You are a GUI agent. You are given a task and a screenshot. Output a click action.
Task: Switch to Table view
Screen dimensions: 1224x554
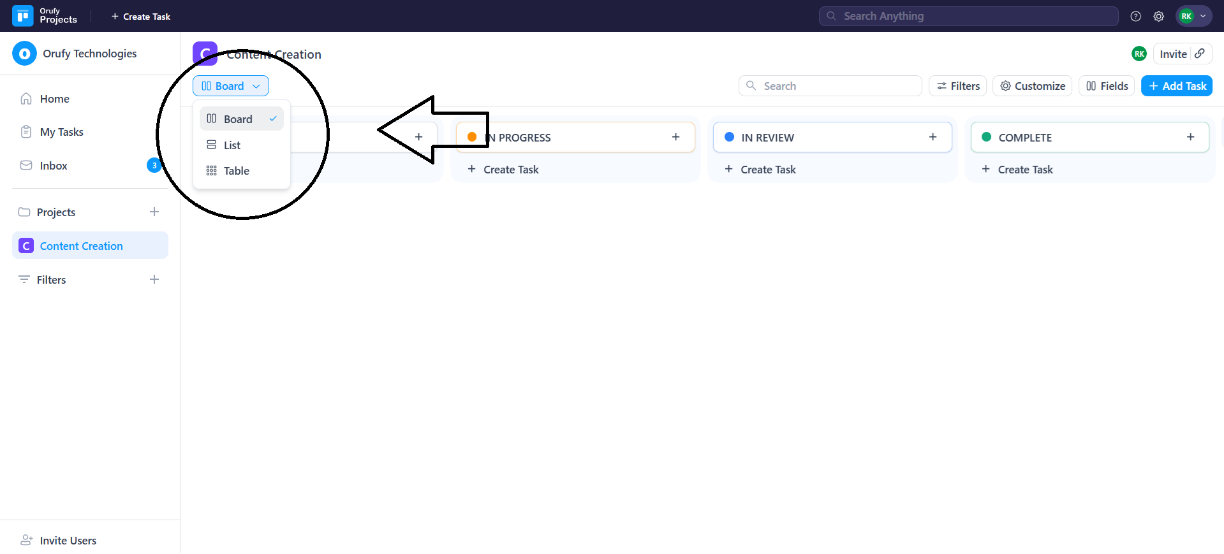point(236,171)
